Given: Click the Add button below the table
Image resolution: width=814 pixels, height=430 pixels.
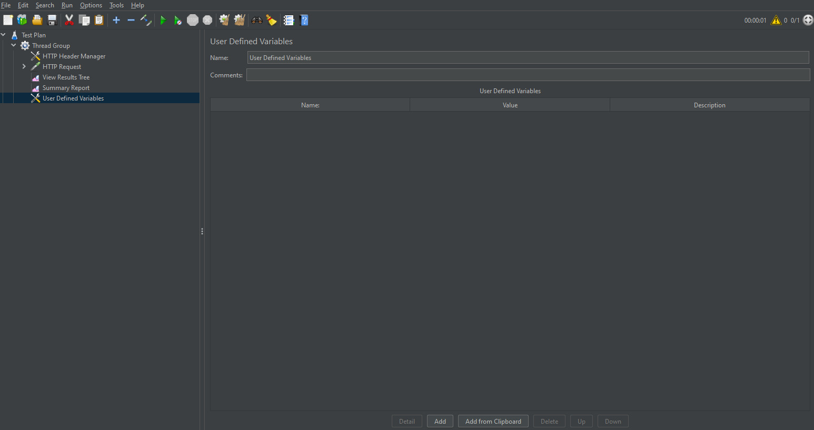Looking at the screenshot, I should coord(440,421).
